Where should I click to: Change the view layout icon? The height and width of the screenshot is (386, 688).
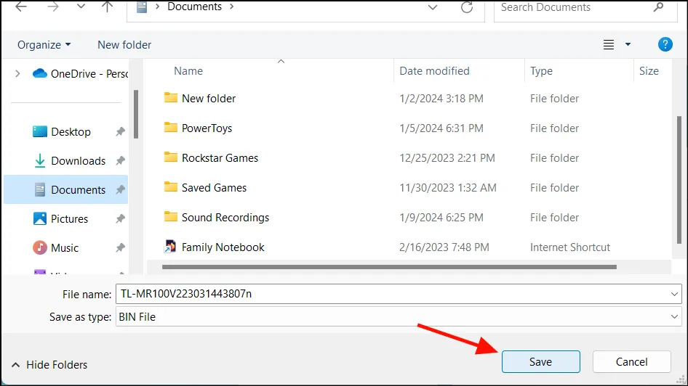[609, 45]
